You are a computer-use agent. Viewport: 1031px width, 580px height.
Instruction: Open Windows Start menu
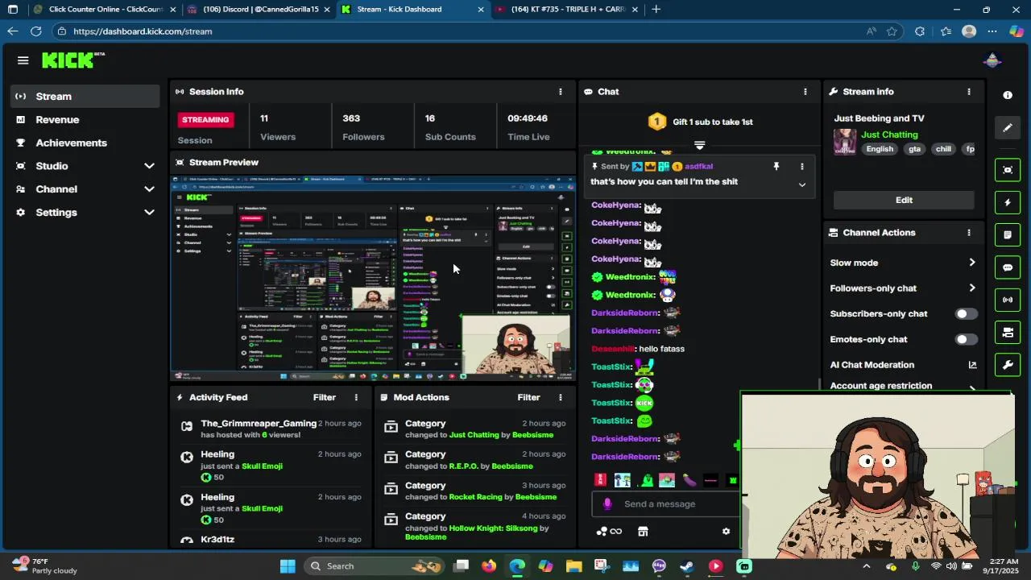tap(288, 566)
